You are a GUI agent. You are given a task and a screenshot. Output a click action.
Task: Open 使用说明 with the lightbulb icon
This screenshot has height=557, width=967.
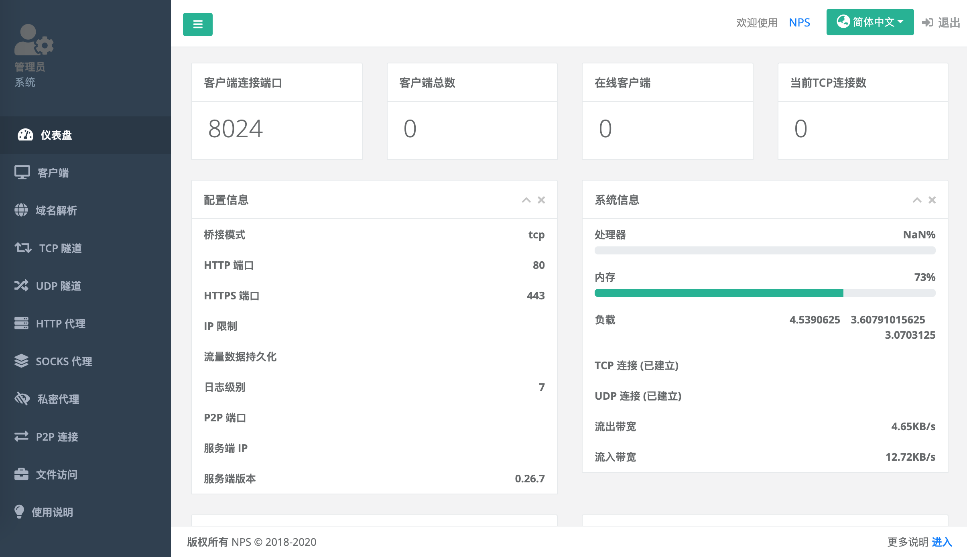click(x=19, y=512)
